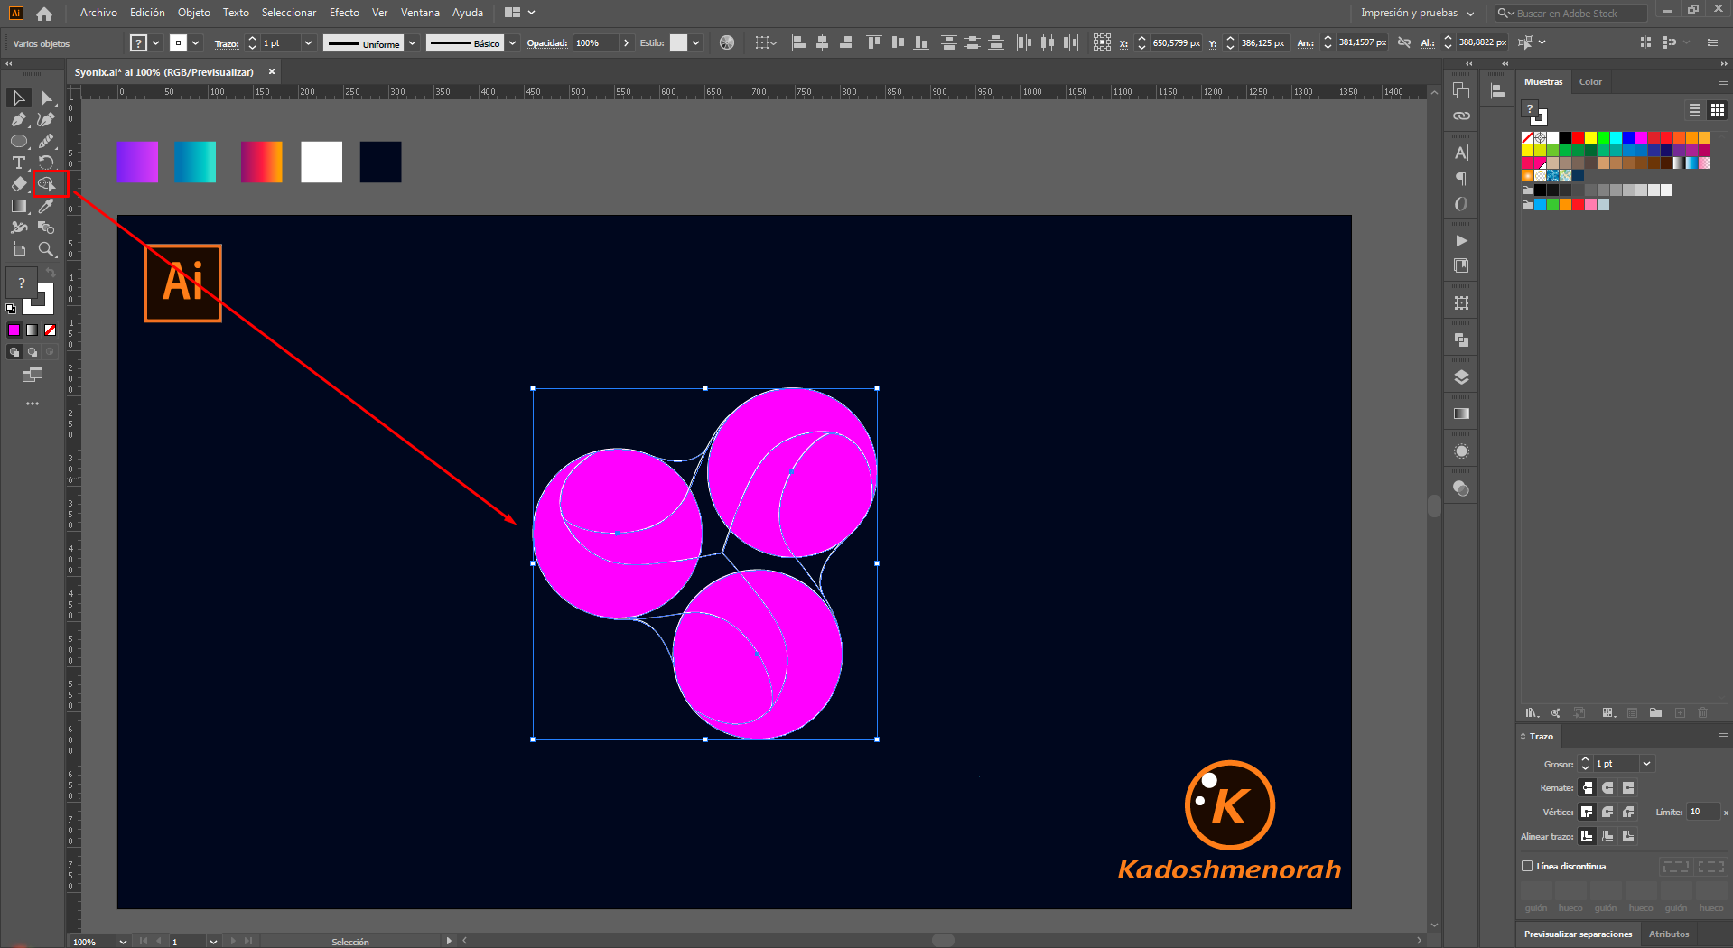Pick the red swatch in Muestras

(1578, 137)
